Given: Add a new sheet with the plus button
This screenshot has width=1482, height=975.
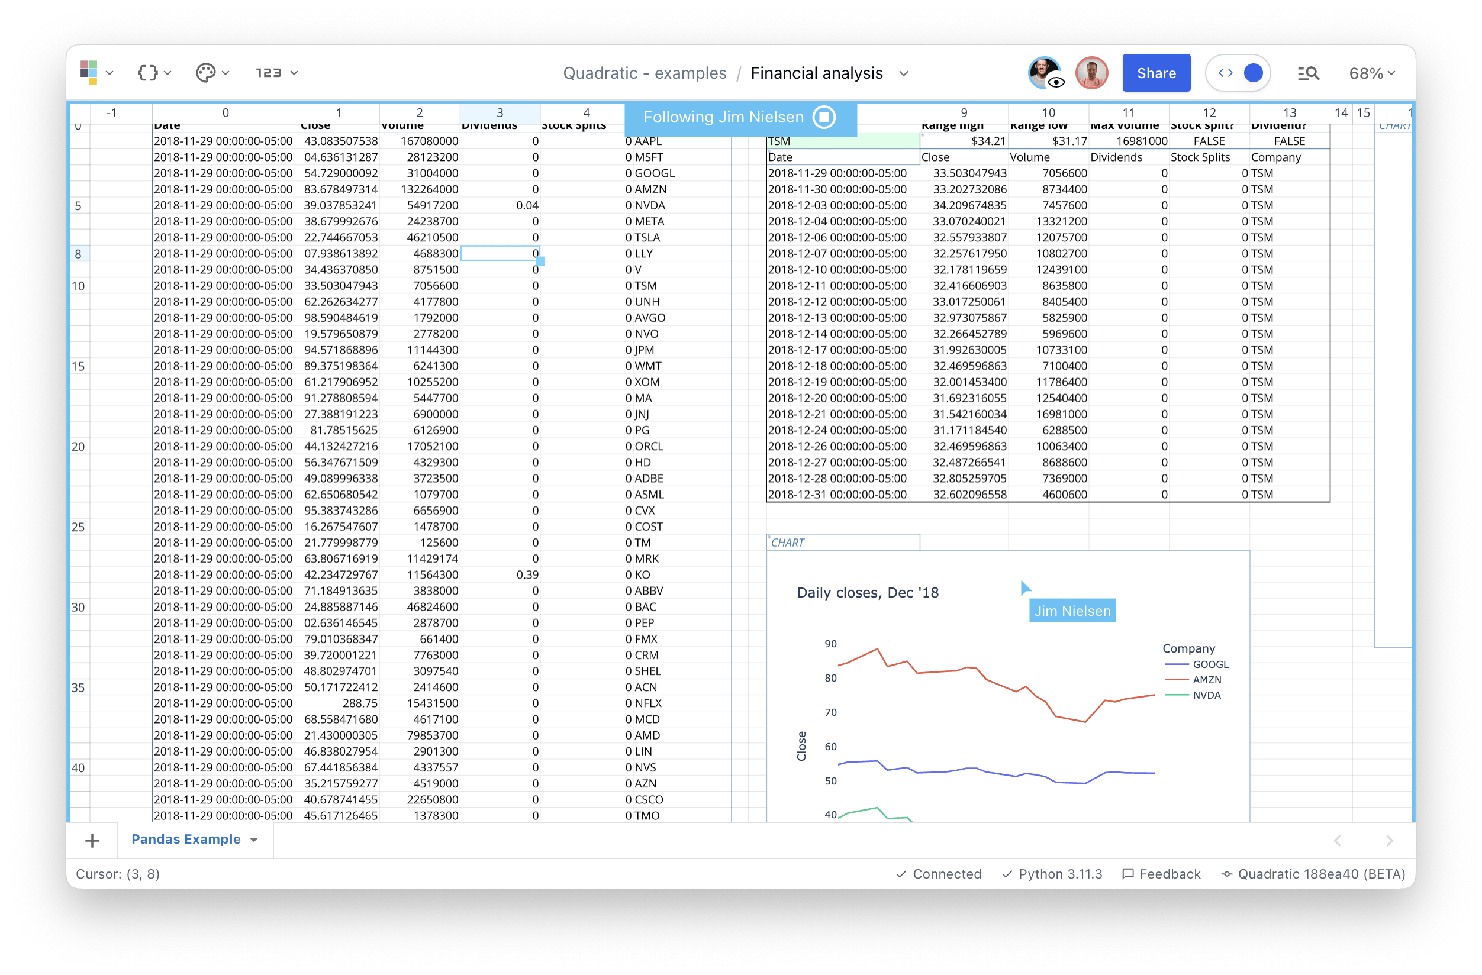Looking at the screenshot, I should (92, 840).
